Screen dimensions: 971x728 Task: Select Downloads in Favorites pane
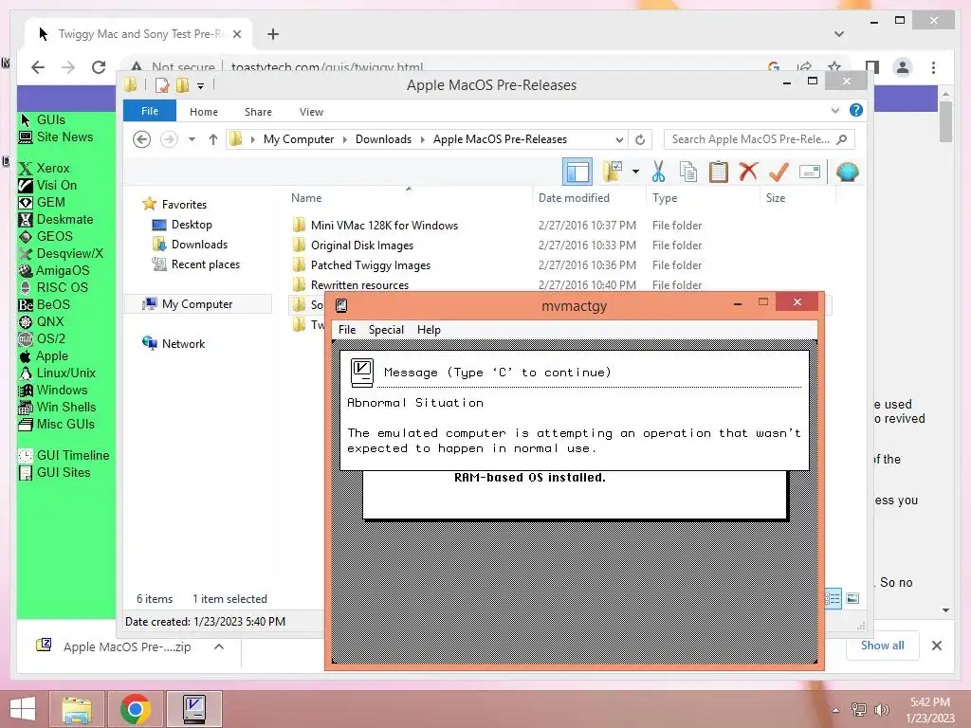point(199,245)
